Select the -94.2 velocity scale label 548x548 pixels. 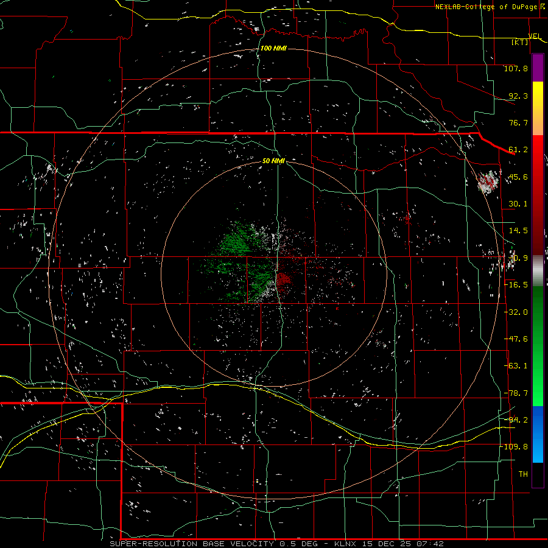(x=516, y=420)
